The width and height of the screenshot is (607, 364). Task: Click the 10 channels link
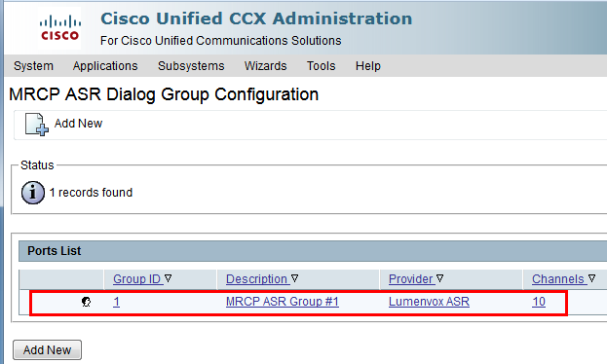[x=539, y=302]
